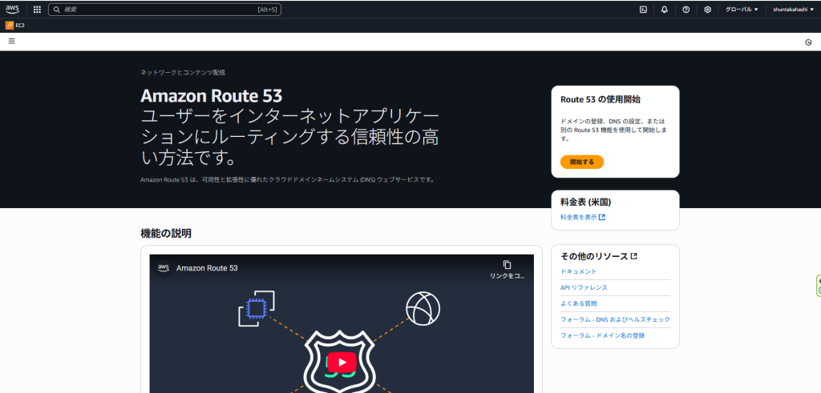Screen dimensions: 821x393
Task: Open the API リファレンス link
Action: 584,288
